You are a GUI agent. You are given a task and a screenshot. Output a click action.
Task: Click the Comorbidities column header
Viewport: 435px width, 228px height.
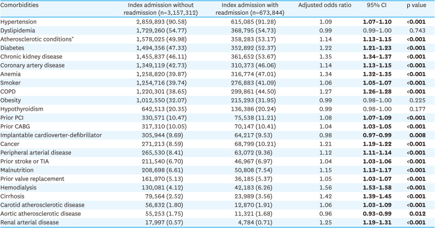24,5
